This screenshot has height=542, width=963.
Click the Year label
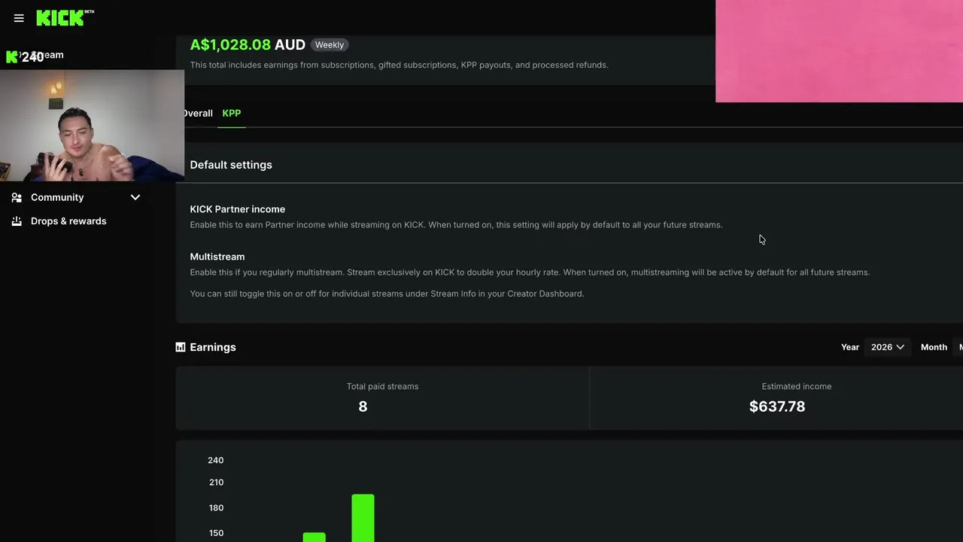[x=850, y=347]
